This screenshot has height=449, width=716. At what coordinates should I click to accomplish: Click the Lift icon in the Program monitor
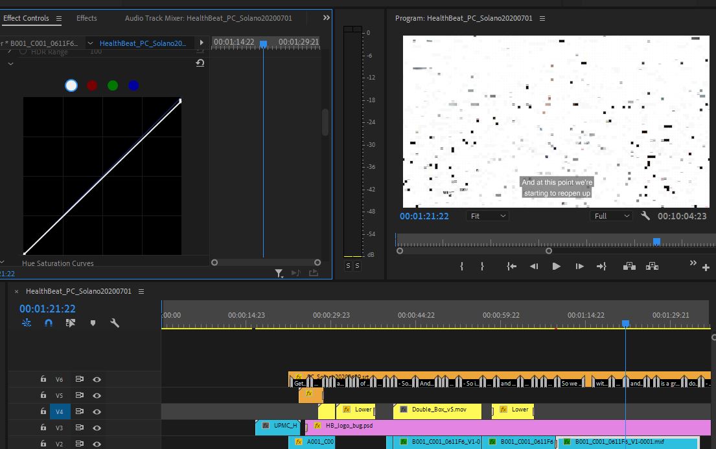click(x=629, y=266)
